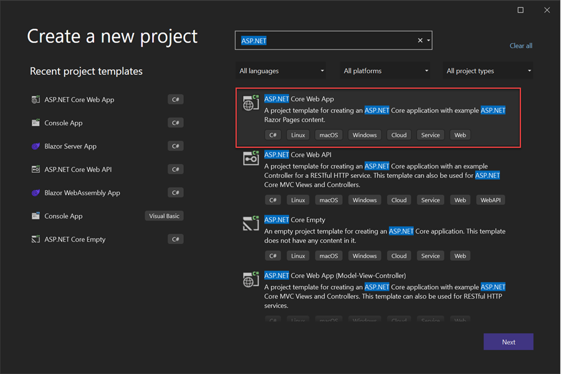This screenshot has width=561, height=374.
Task: Open the search history dropdown arrow
Action: click(428, 41)
